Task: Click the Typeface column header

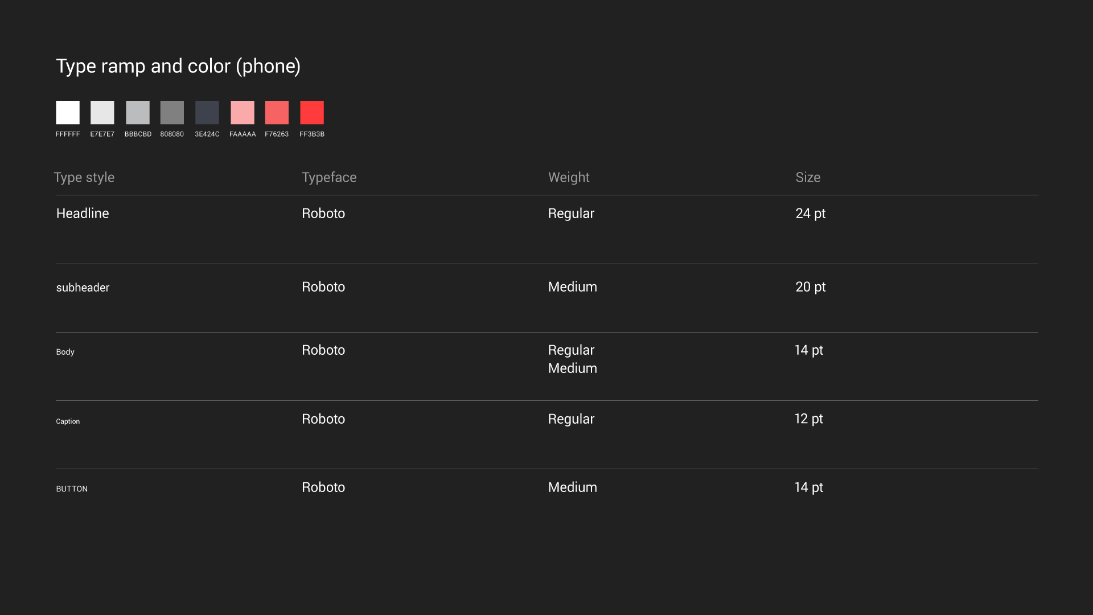Action: coord(329,178)
